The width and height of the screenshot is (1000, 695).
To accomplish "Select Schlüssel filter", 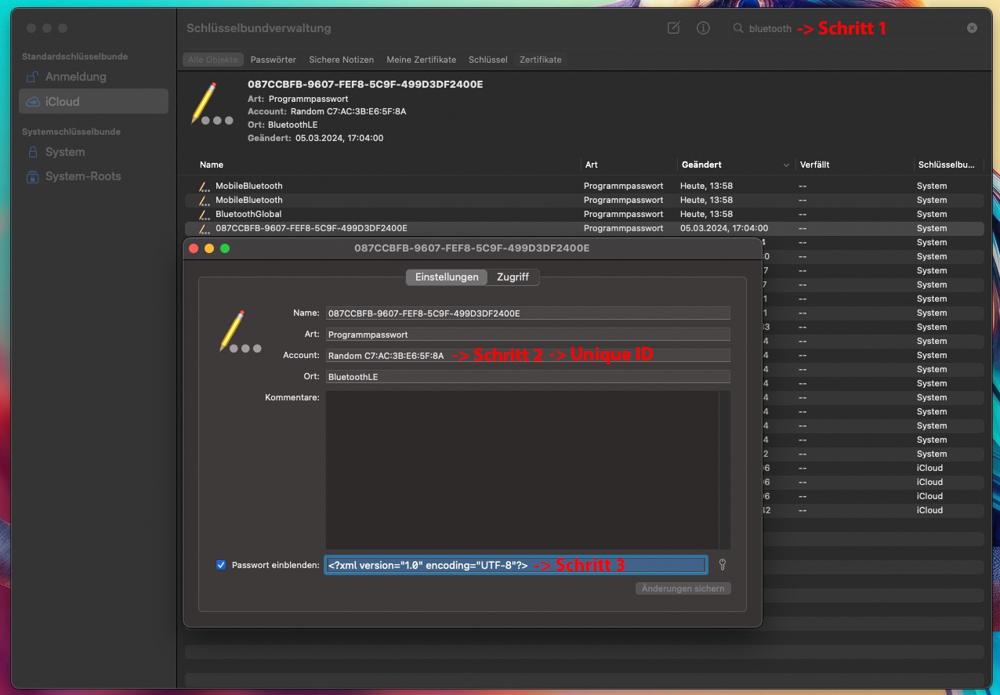I will (x=487, y=60).
